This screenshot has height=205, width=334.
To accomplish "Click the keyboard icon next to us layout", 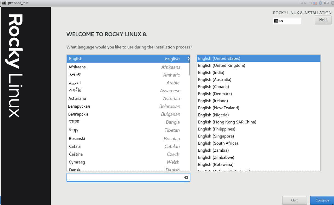I will 276,21.
